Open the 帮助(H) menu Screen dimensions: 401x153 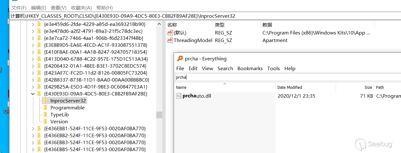104,8
